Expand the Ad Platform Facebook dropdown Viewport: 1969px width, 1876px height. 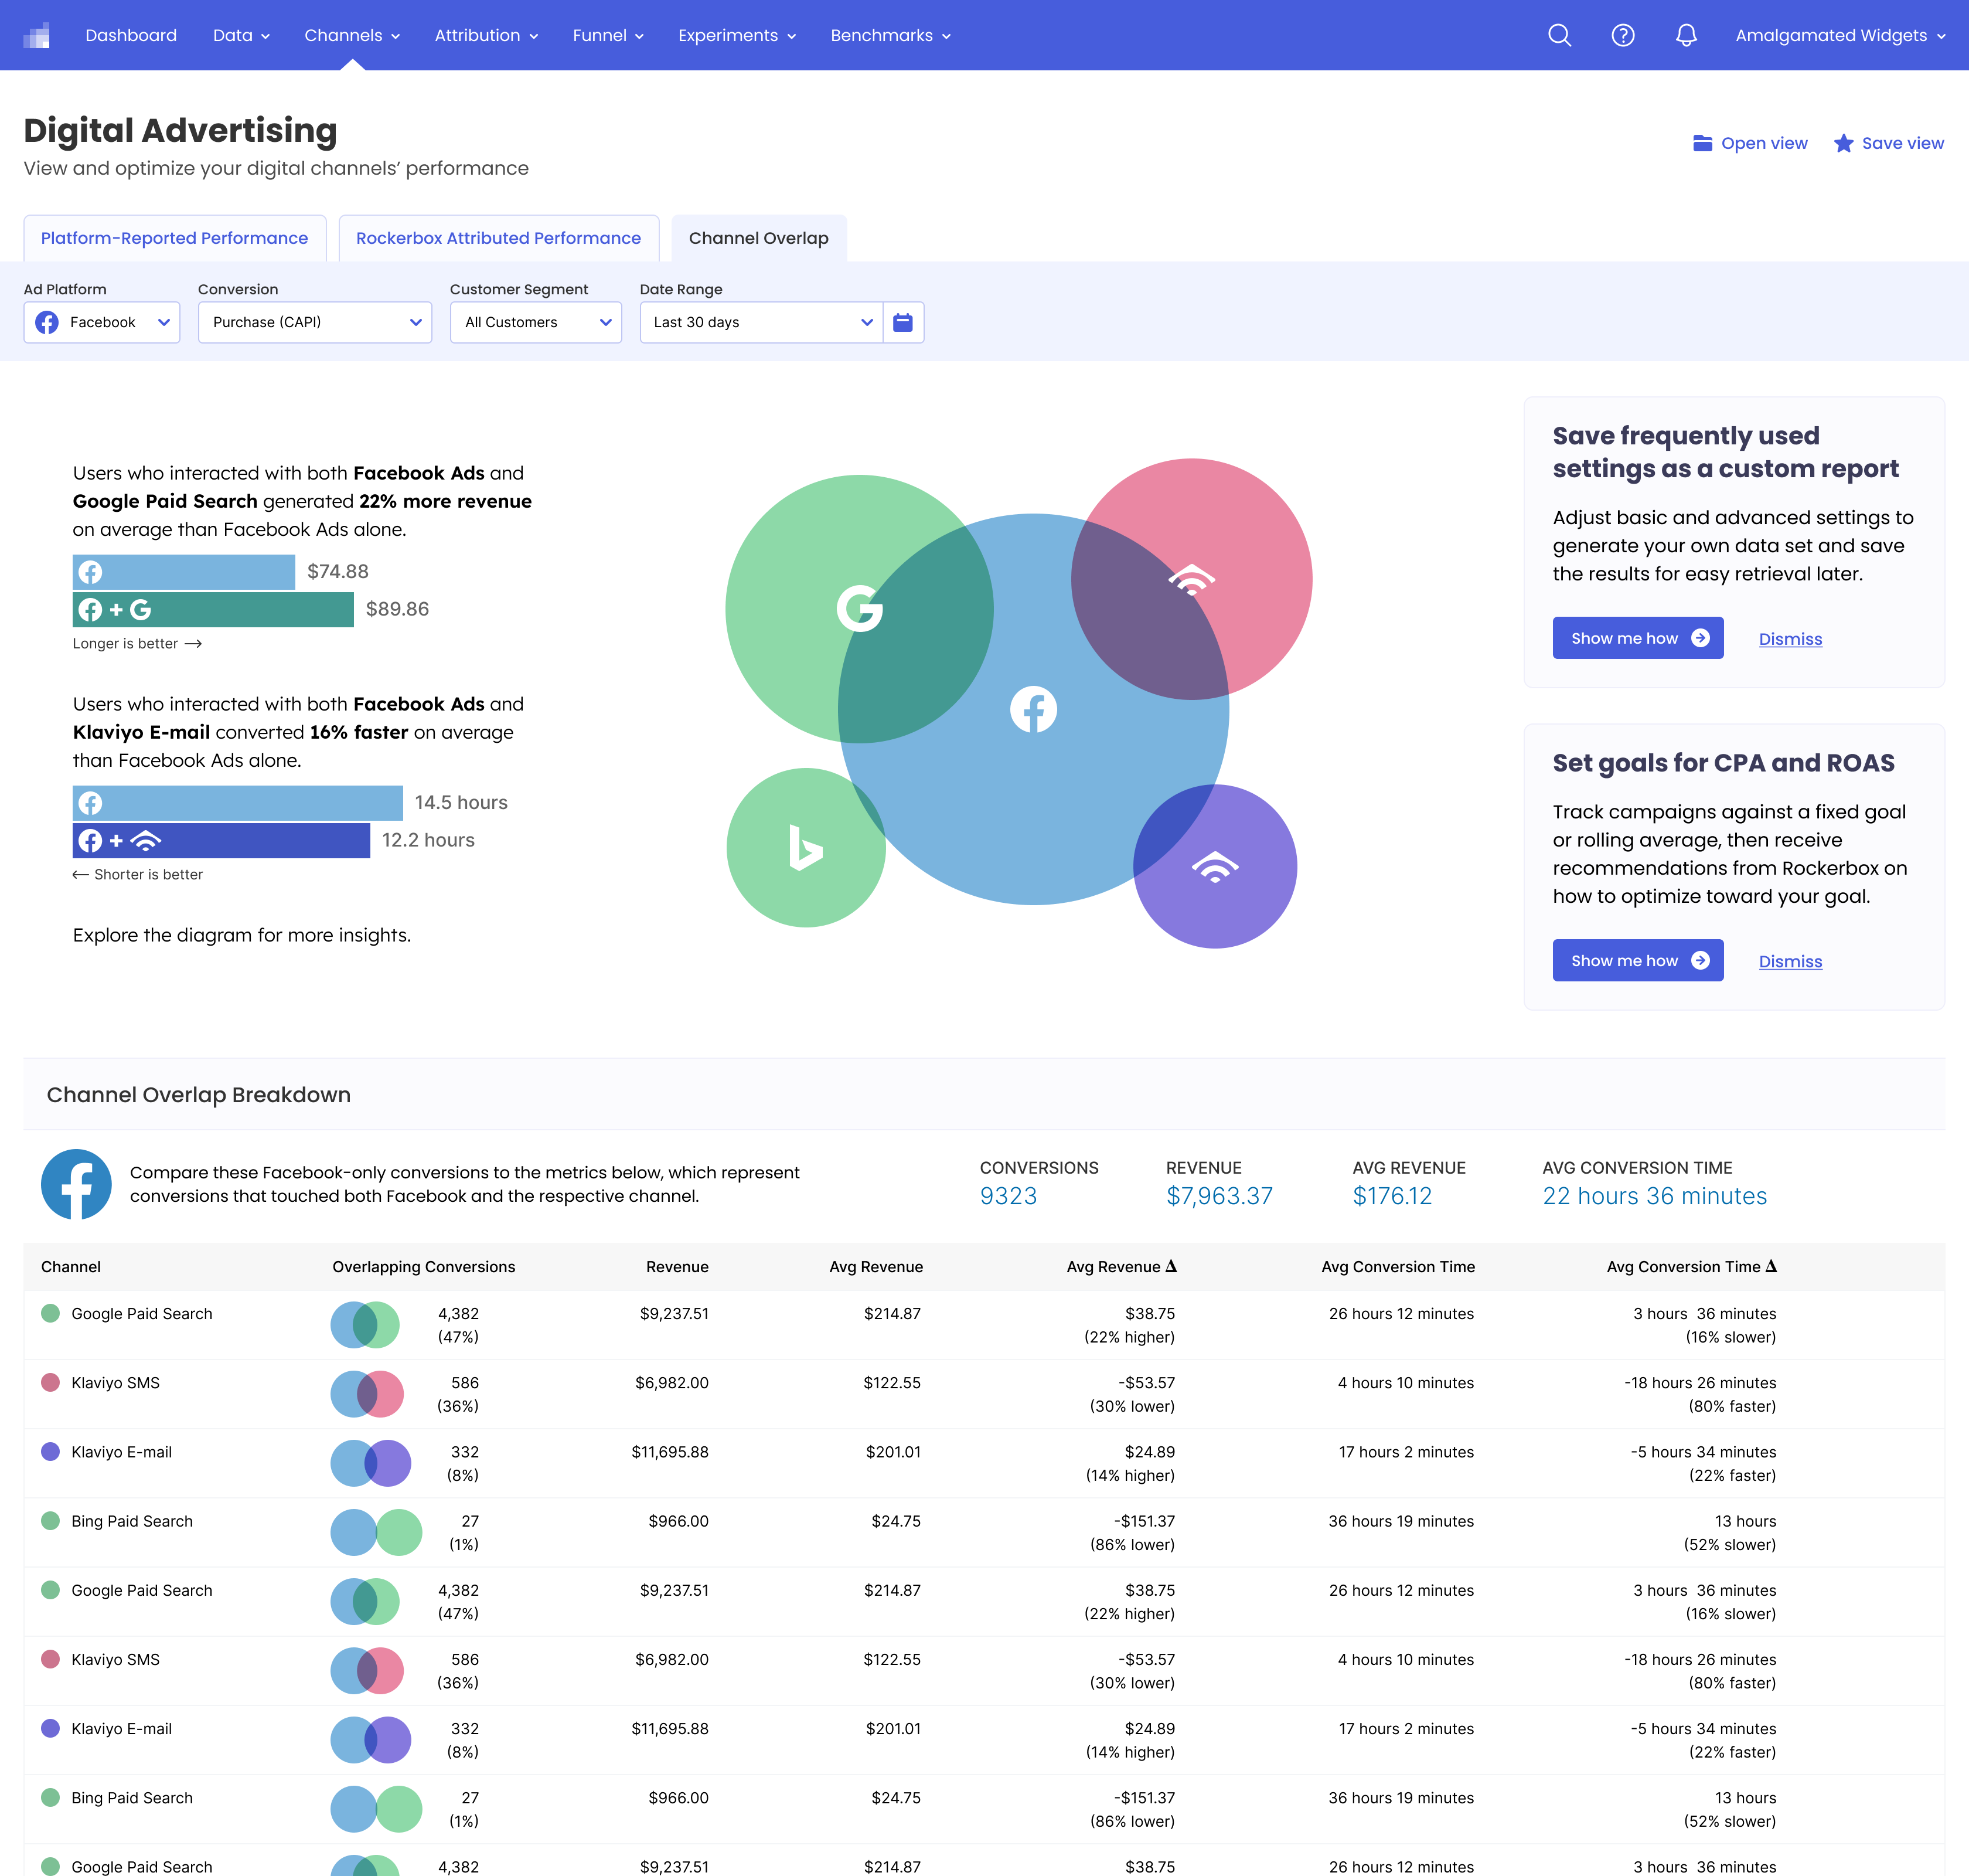click(x=102, y=322)
